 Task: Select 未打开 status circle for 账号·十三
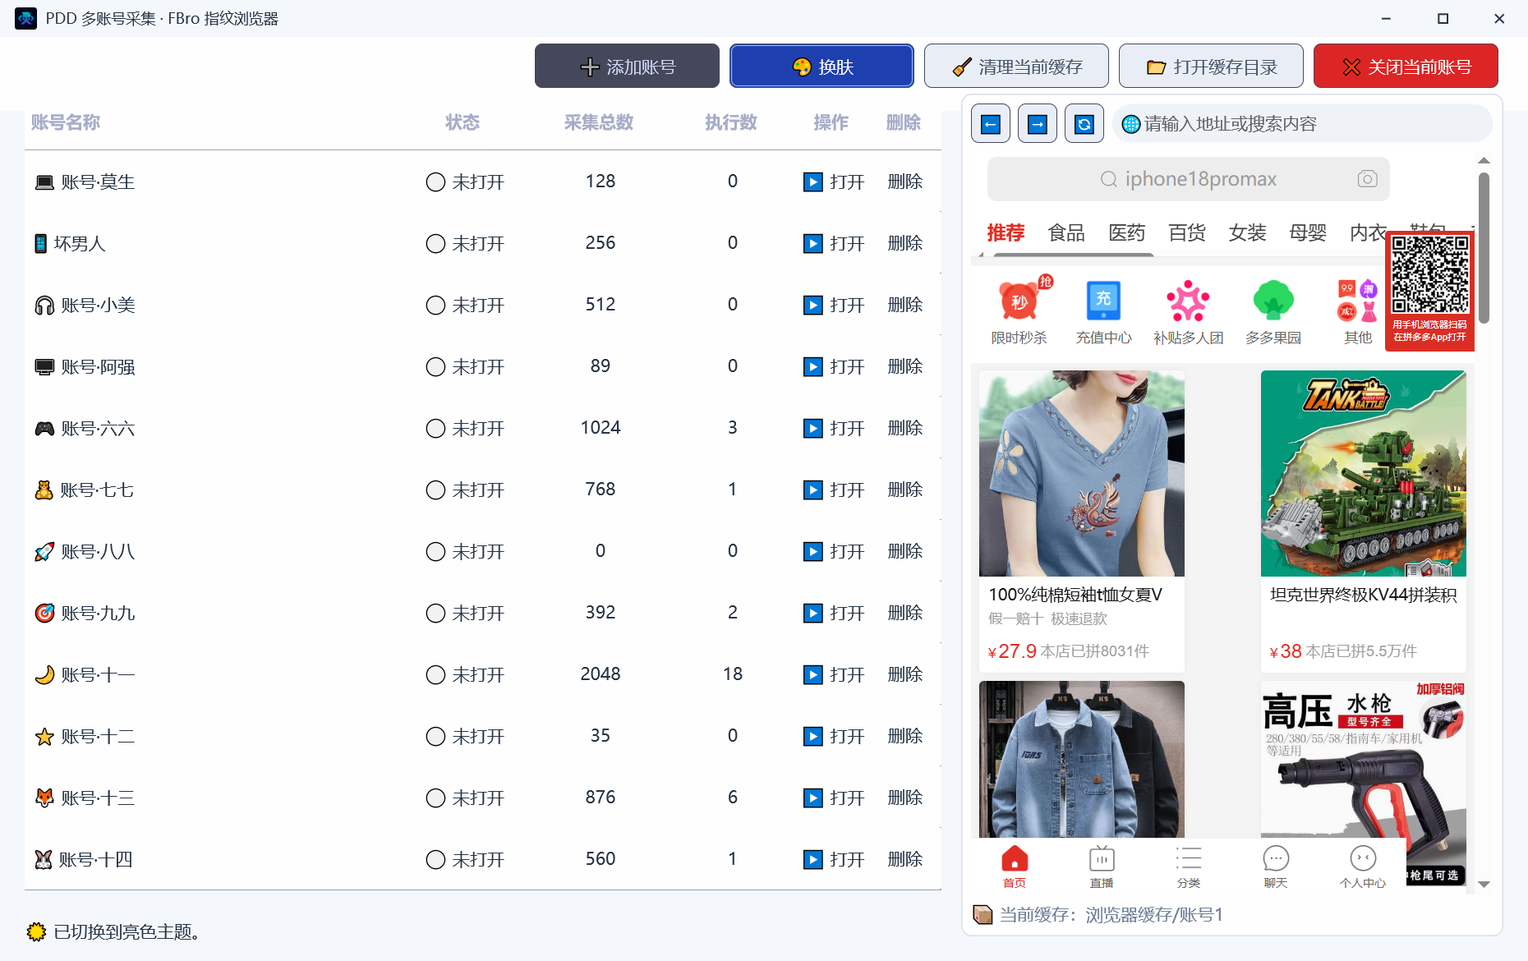tap(435, 798)
